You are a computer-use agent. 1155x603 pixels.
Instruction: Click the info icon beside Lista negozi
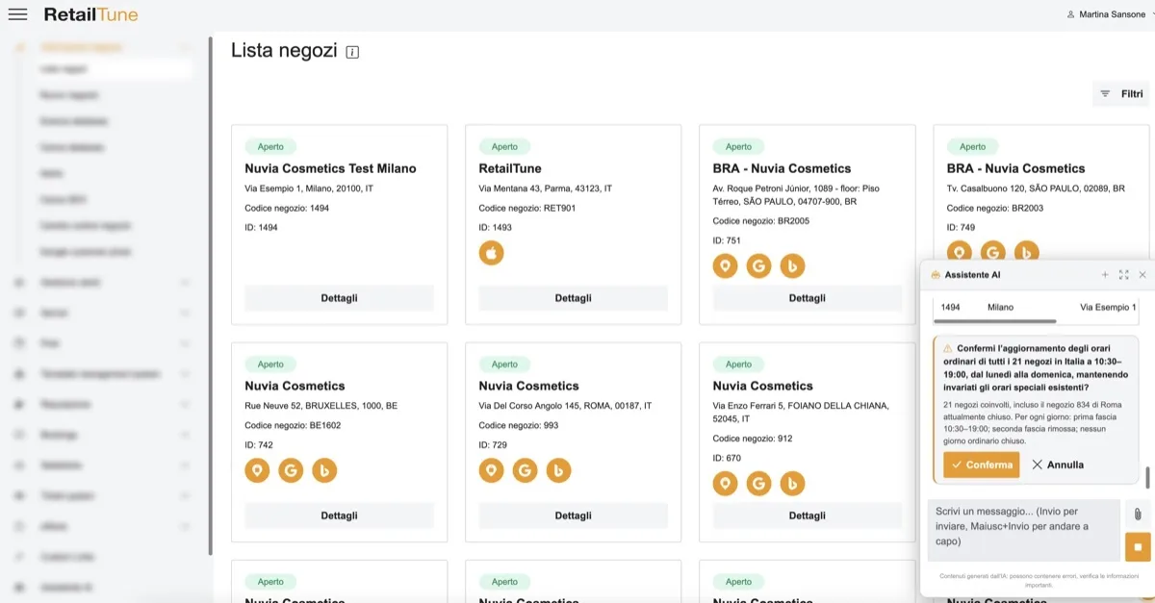pyautogui.click(x=352, y=52)
